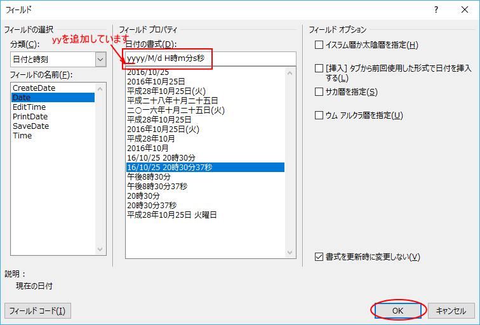This screenshot has height=325, width=480.
Task: Uncheck 書式を更新時に変更しない checkbox
Action: click(x=319, y=256)
